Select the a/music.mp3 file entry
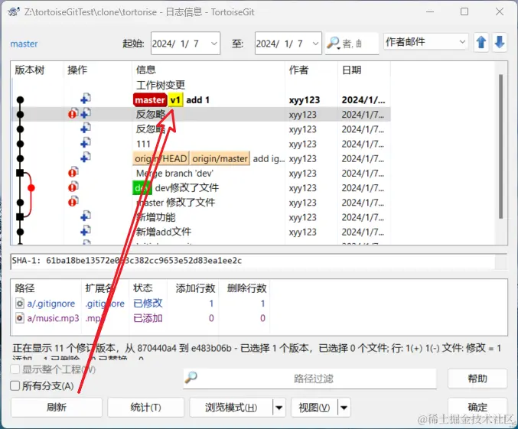Viewport: 518px width, 429px height. click(54, 318)
